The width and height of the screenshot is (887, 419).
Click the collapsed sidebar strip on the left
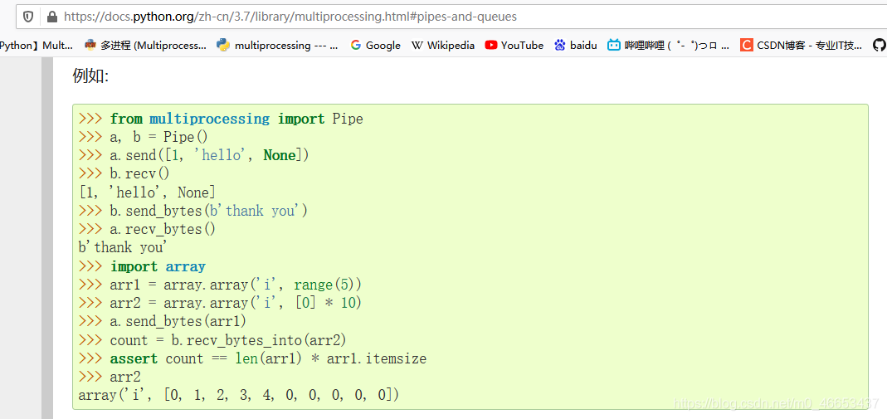coord(47,238)
